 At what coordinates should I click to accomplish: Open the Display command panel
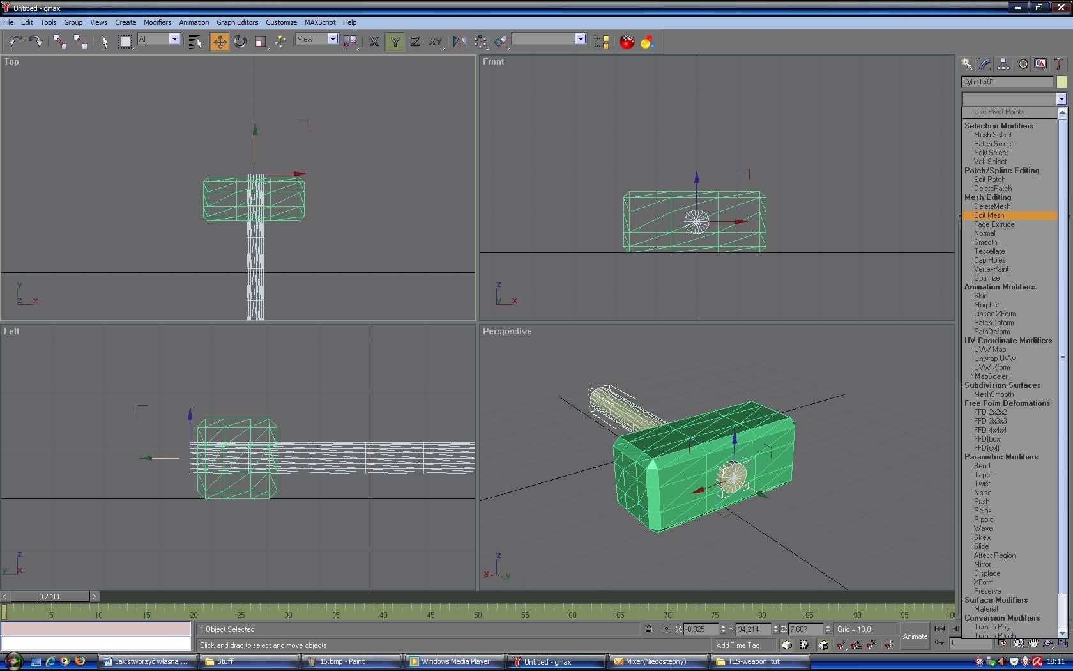tap(1041, 64)
